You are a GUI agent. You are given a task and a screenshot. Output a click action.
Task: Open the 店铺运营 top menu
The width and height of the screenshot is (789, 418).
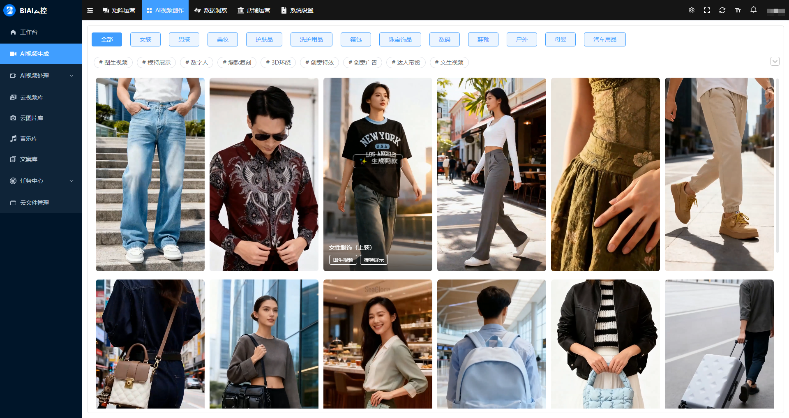[254, 10]
